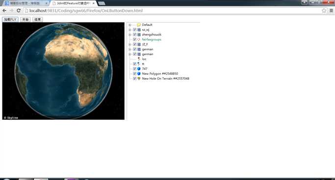Select the sz_wj label
335x180 pixels.
pyautogui.click(x=146, y=30)
